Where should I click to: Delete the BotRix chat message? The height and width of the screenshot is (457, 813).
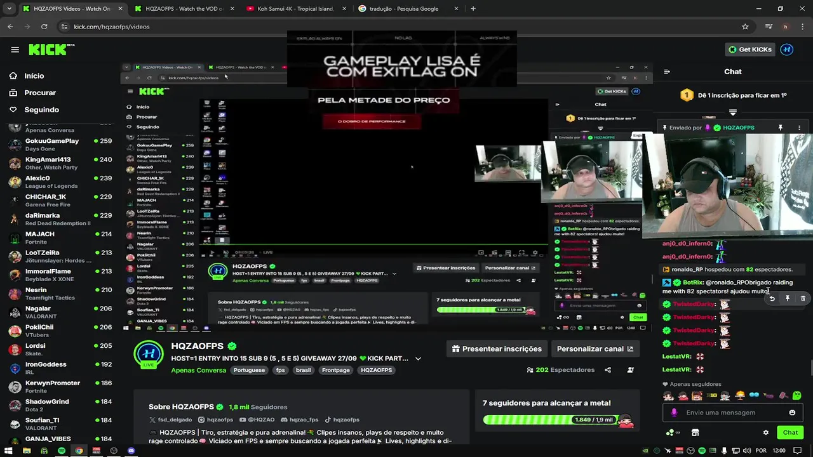tap(802, 298)
